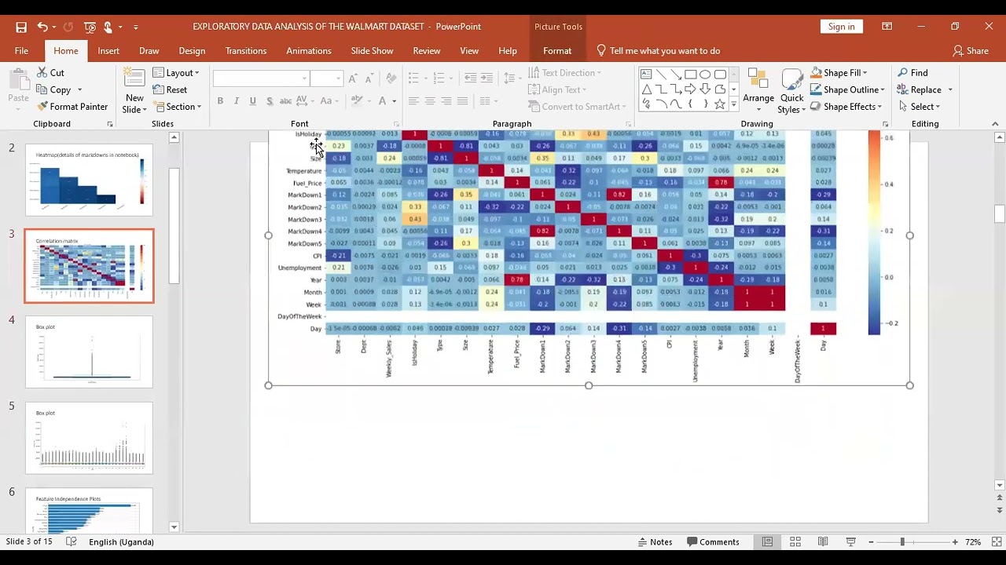Increase font size

point(353,78)
